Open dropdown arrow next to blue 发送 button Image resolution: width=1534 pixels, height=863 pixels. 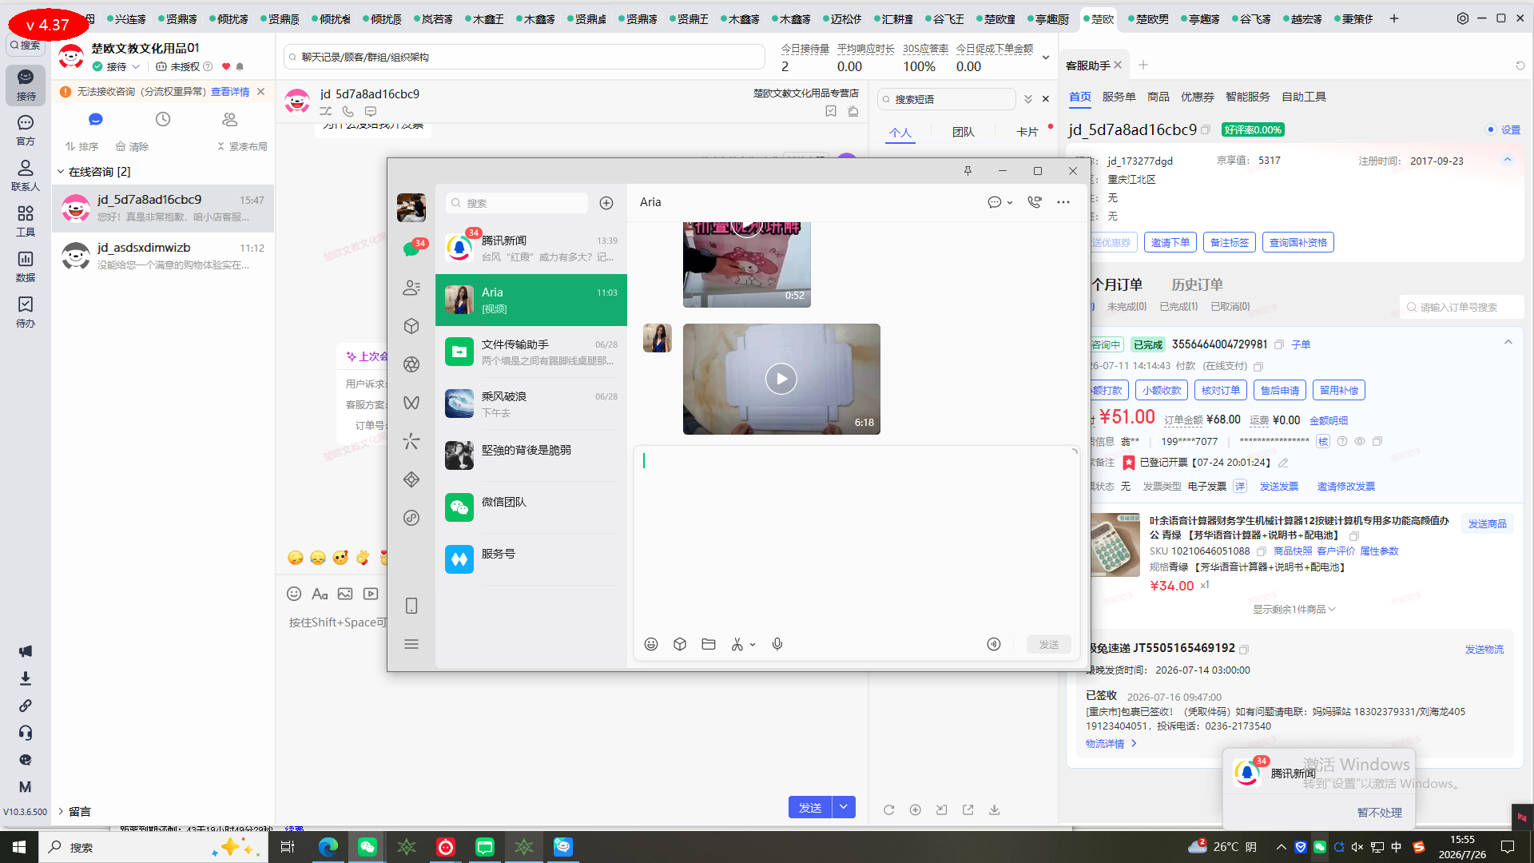[844, 807]
